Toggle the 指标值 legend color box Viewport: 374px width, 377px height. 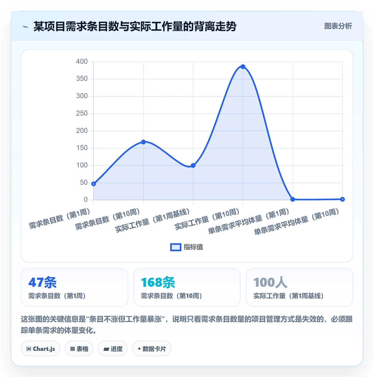(176, 247)
